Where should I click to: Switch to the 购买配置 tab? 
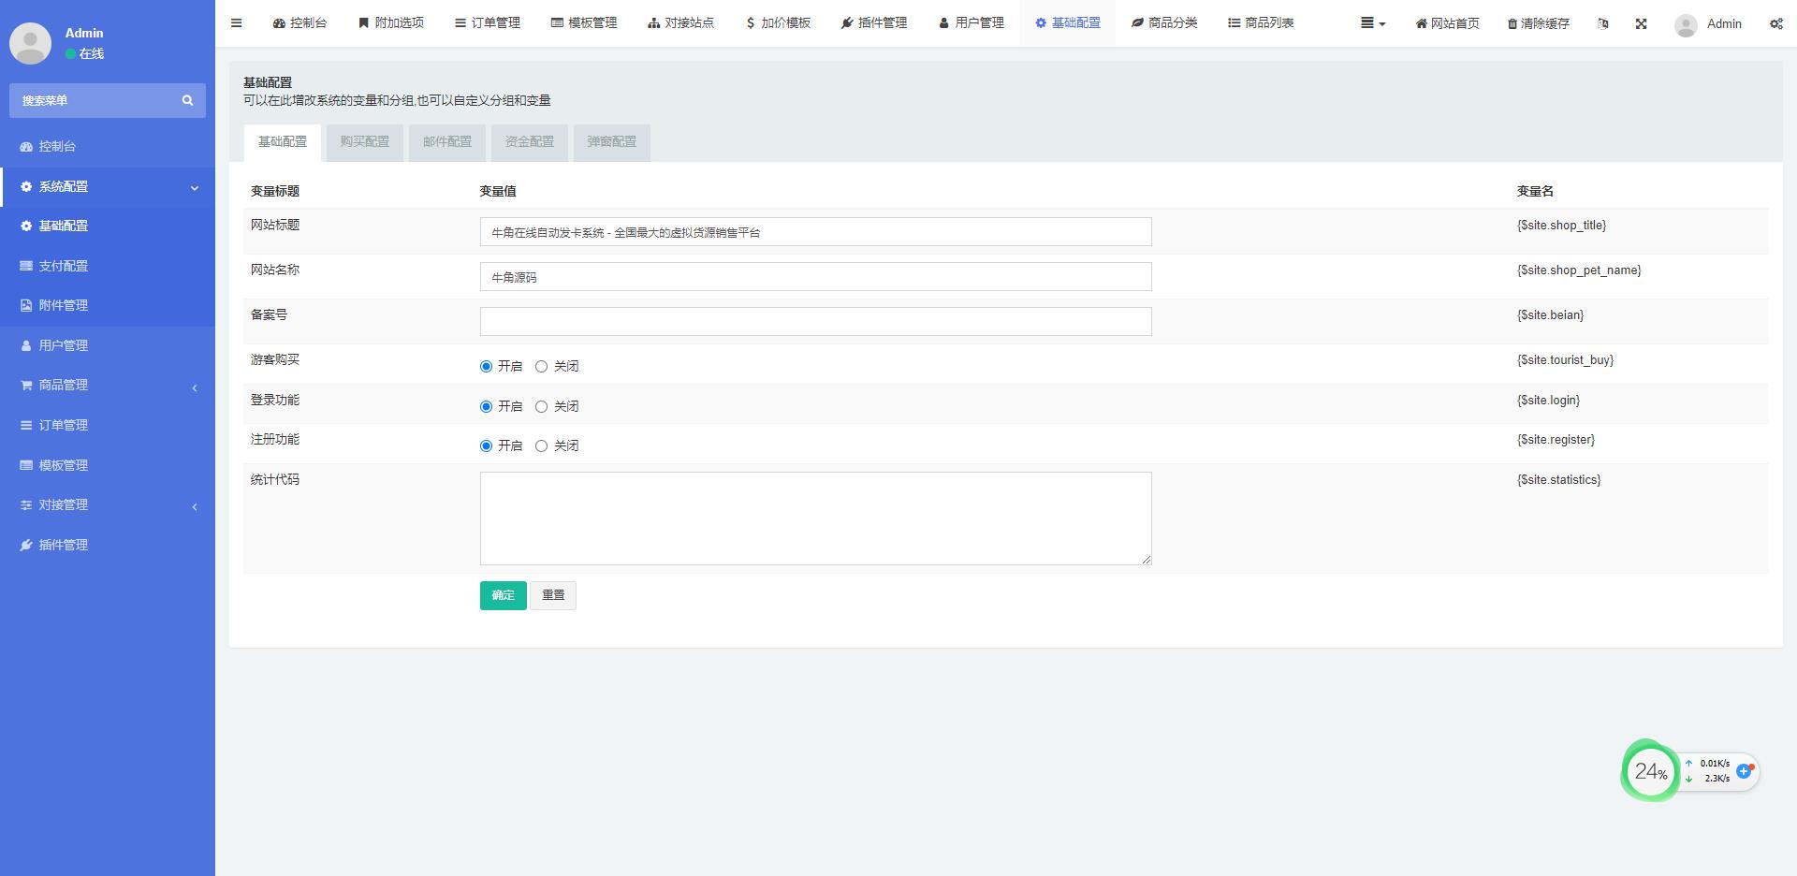point(364,142)
